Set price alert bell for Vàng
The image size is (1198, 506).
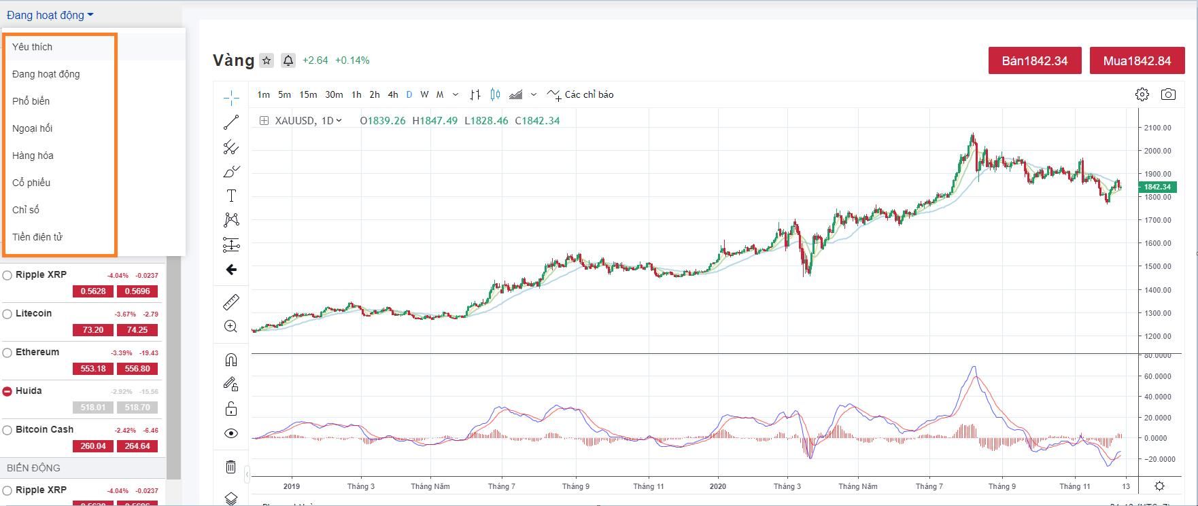(x=288, y=60)
